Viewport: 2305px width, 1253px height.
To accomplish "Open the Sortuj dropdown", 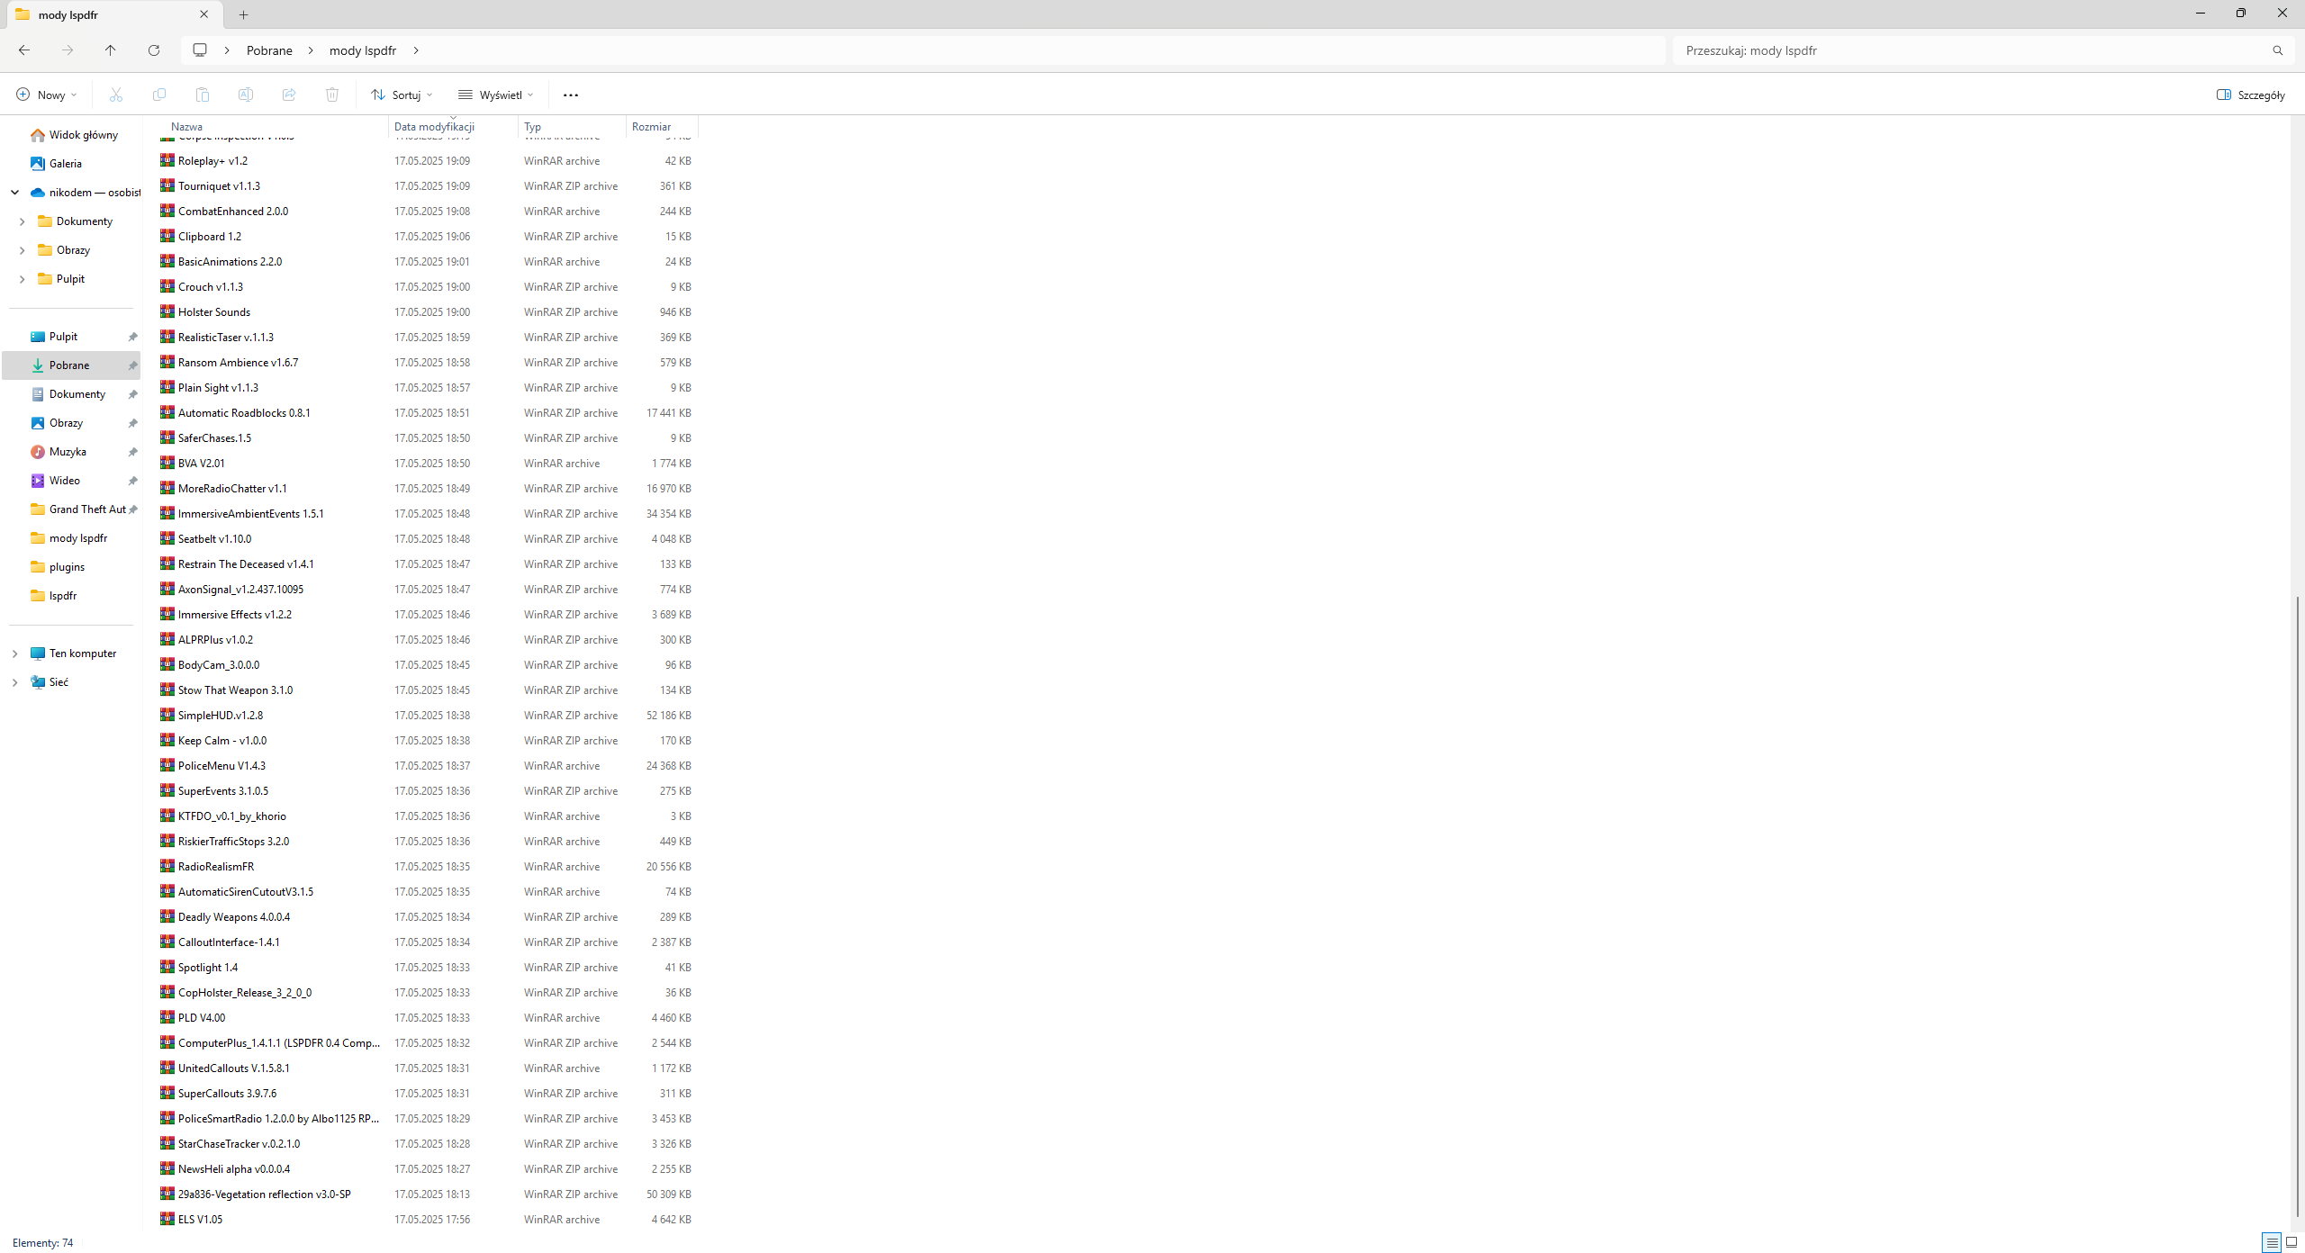I will (402, 95).
